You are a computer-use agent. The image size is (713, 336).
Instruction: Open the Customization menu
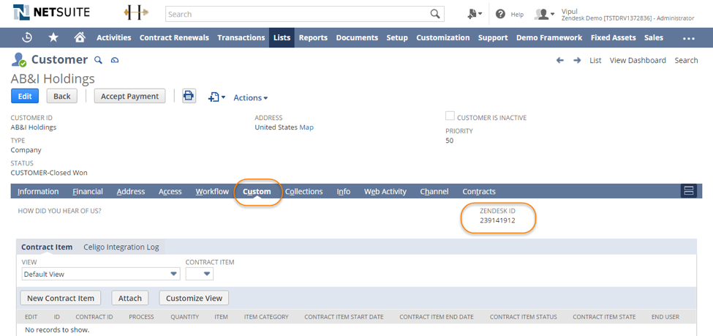[443, 38]
